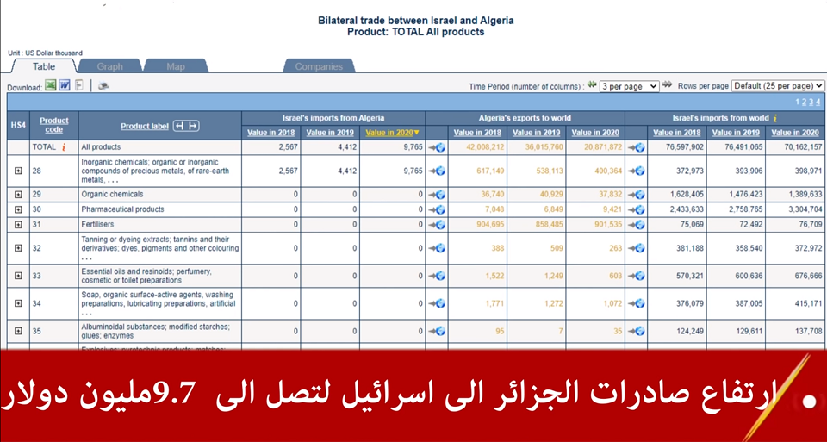Viewport: 827px width, 442px height.
Task: Click Israel imports globe icon for Fertilisers row
Action: point(637,225)
